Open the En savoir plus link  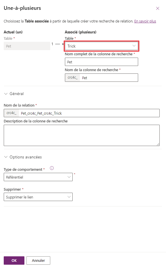(x=145, y=21)
